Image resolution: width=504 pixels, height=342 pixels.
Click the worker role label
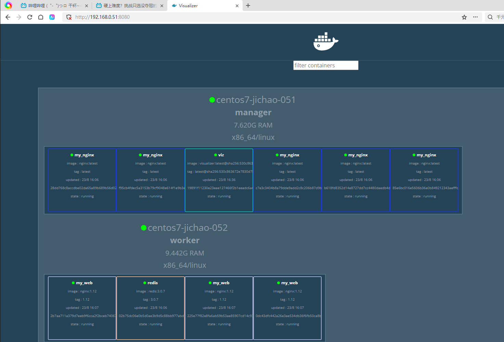click(185, 240)
